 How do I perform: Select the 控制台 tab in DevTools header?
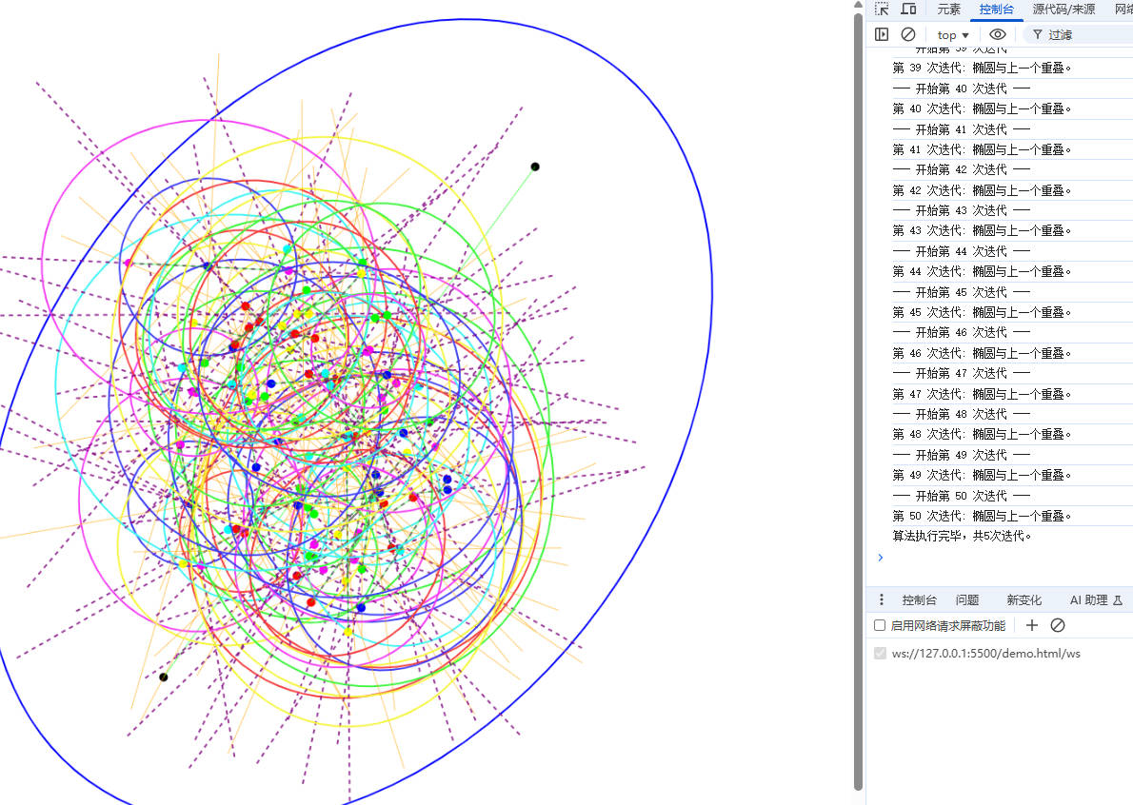(x=997, y=10)
